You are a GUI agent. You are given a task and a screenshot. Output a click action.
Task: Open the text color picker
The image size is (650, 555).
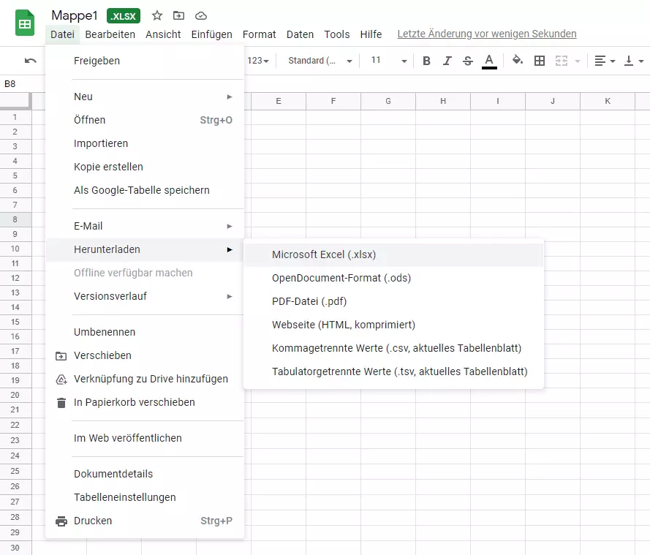(x=489, y=61)
